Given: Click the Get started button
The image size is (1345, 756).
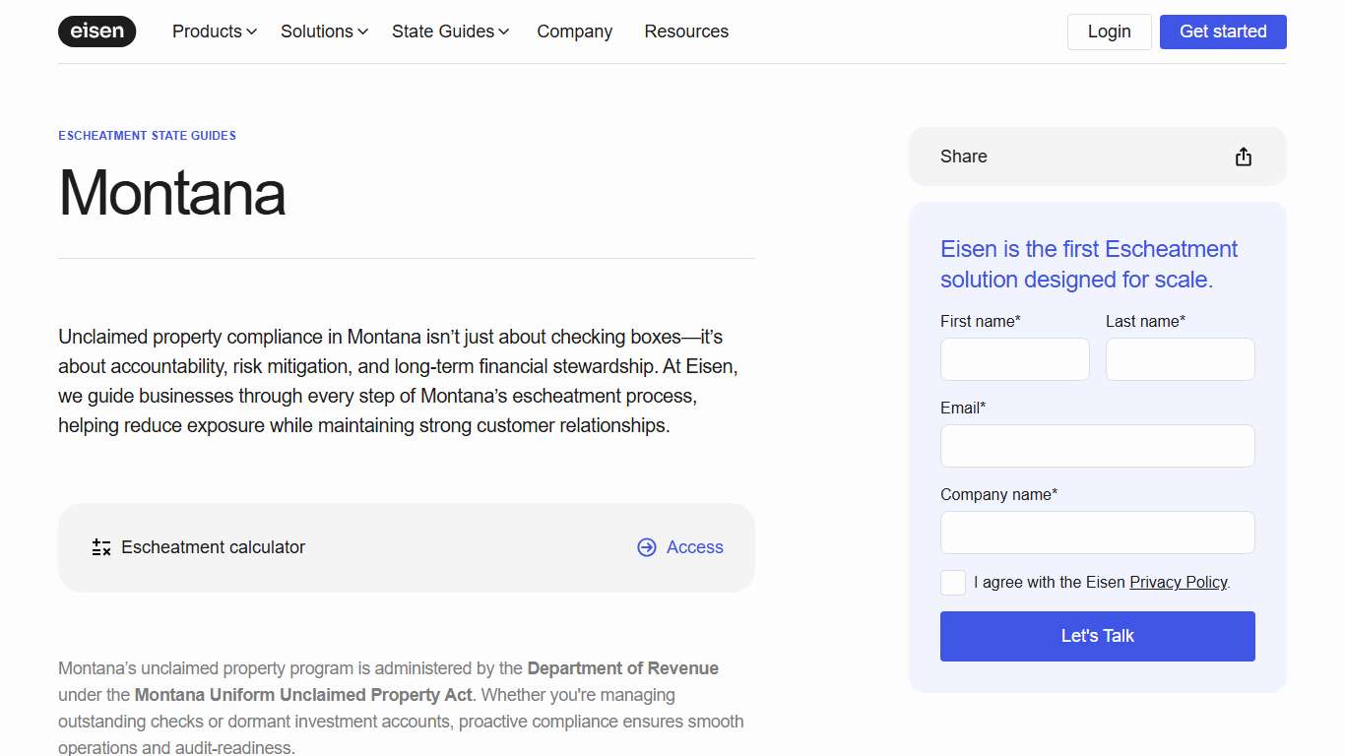Looking at the screenshot, I should 1222,31.
